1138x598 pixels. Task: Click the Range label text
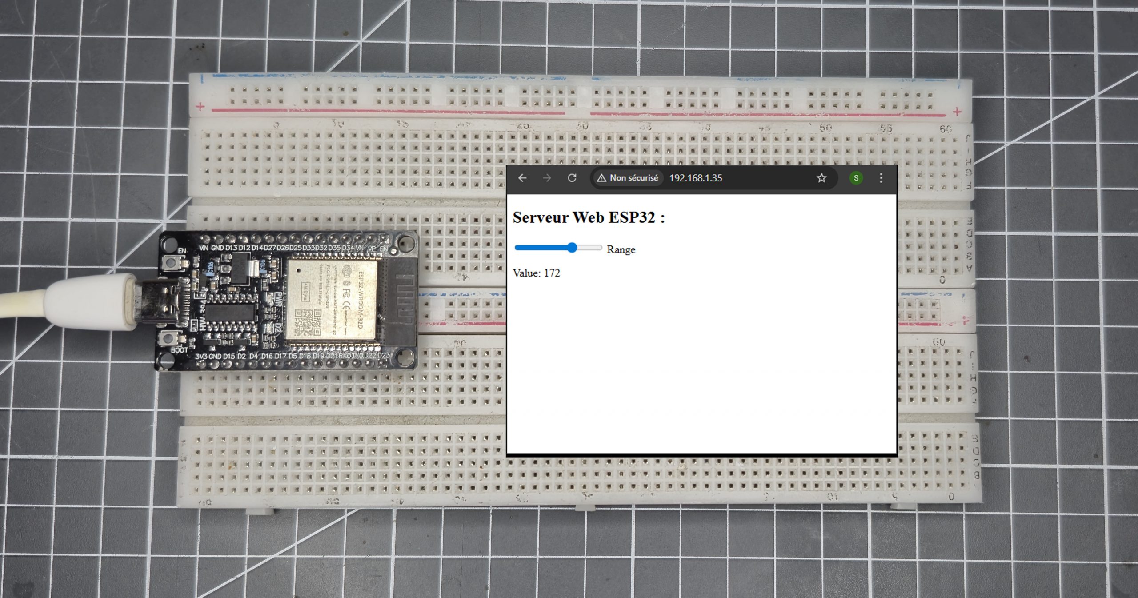click(x=621, y=250)
